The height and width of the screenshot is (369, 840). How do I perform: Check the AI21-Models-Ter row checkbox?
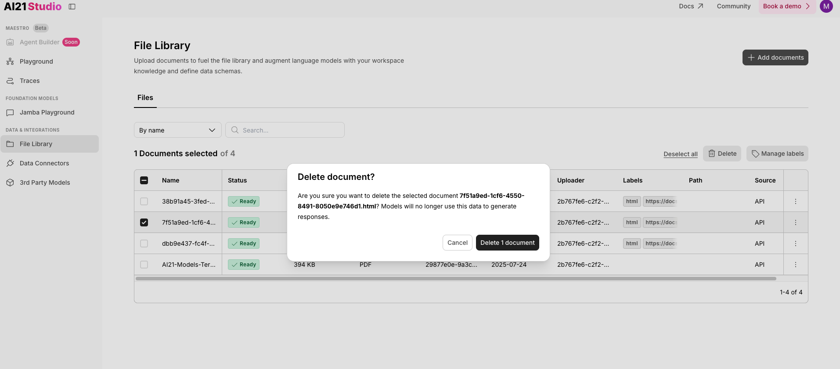(144, 265)
